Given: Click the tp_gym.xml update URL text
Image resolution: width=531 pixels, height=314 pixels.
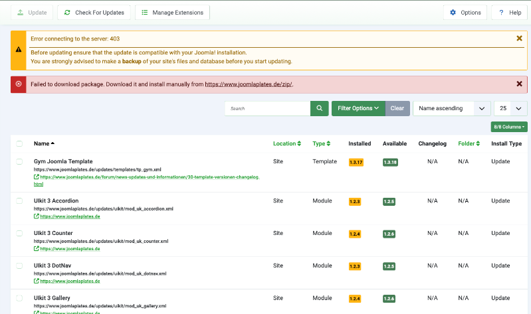Looking at the screenshot, I should 98,169.
